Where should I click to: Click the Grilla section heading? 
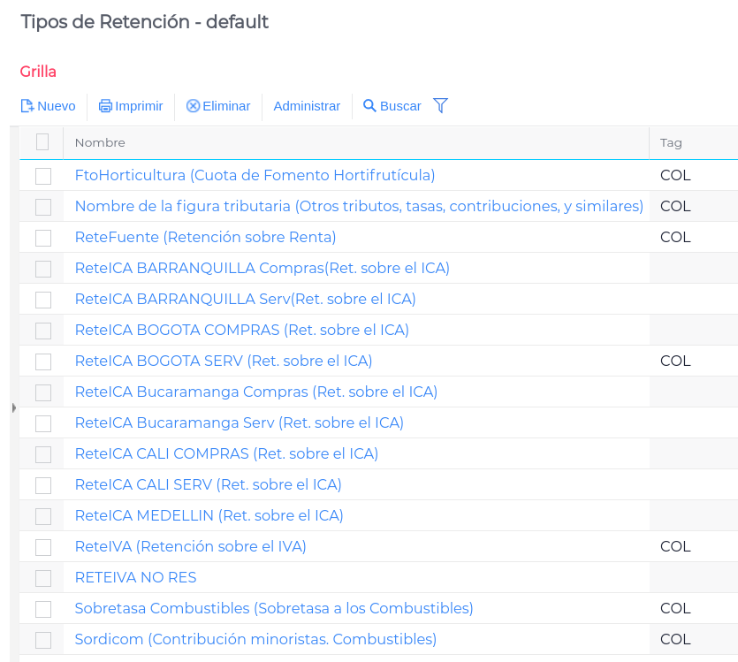pos(38,72)
